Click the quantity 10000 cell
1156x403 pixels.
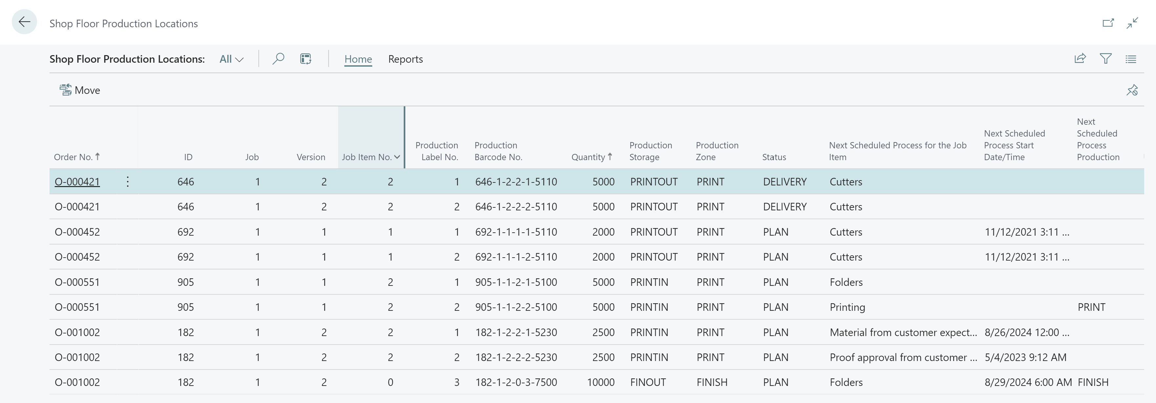[x=601, y=382]
